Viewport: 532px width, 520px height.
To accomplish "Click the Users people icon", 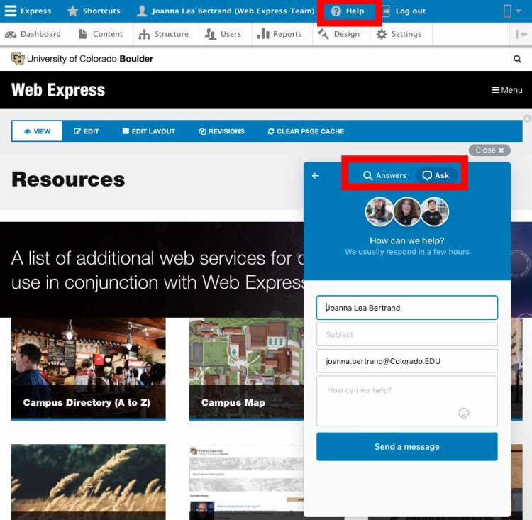I will (x=211, y=34).
